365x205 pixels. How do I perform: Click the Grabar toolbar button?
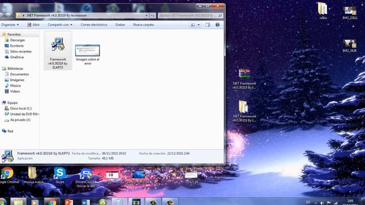coord(120,24)
